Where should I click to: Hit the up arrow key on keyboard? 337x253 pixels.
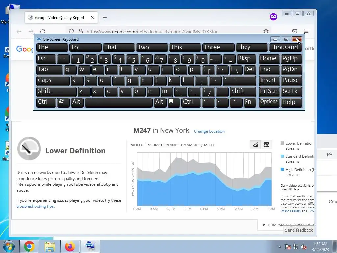222,92
